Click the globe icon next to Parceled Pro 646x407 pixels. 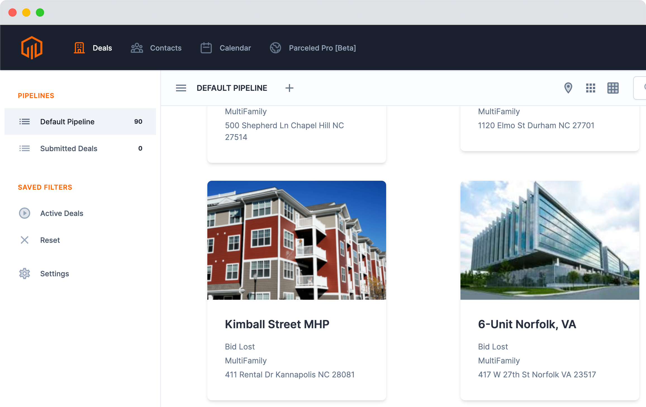(x=275, y=47)
